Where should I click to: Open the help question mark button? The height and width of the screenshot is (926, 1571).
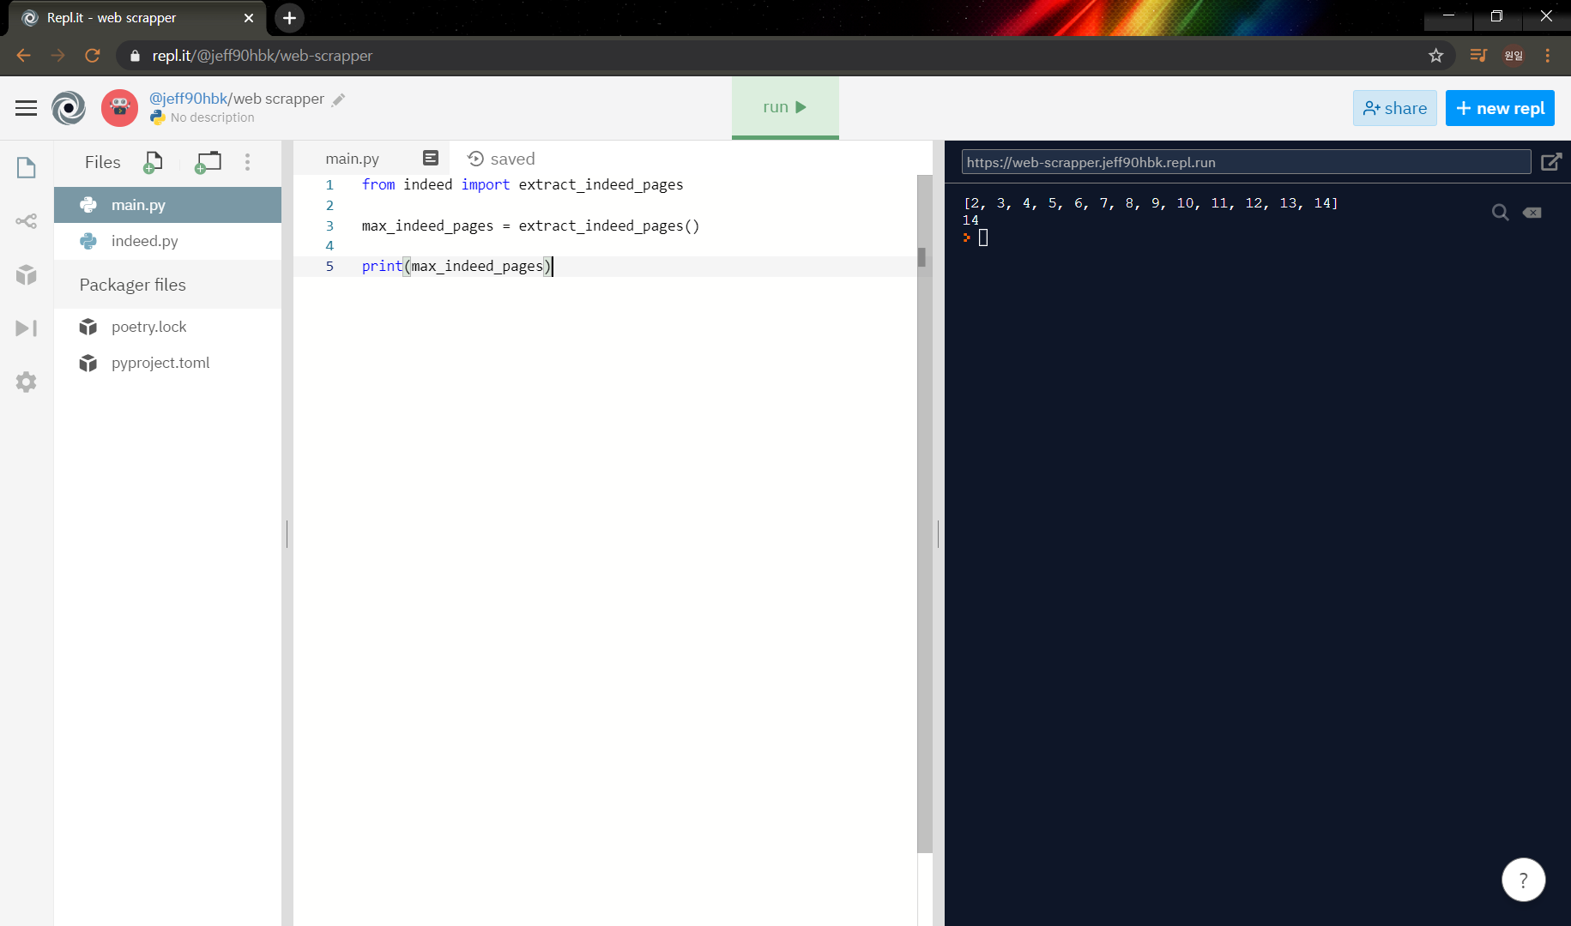coord(1523,880)
